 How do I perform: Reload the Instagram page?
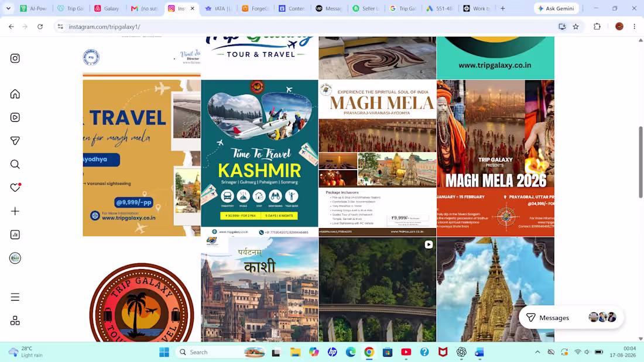click(40, 27)
